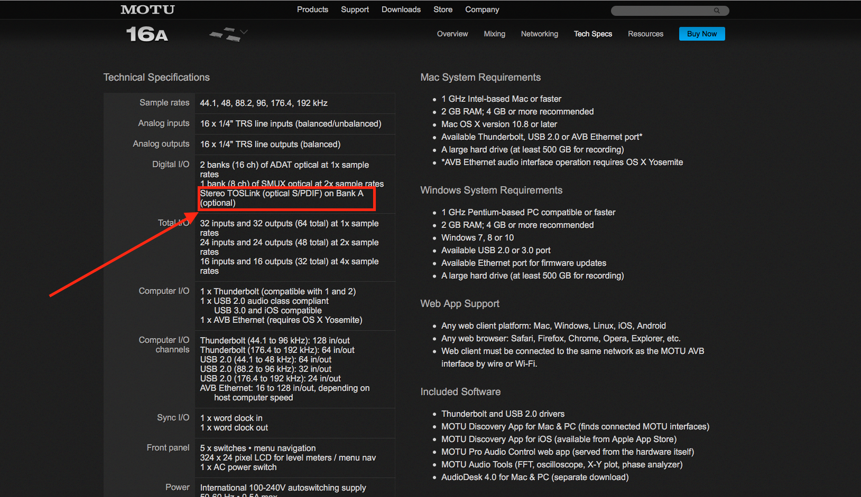Open the Company menu
Viewport: 861px width, 497px height.
482,9
